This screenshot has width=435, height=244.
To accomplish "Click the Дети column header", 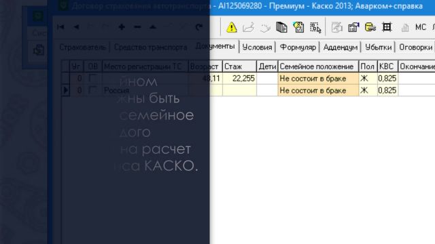I will coord(267,66).
